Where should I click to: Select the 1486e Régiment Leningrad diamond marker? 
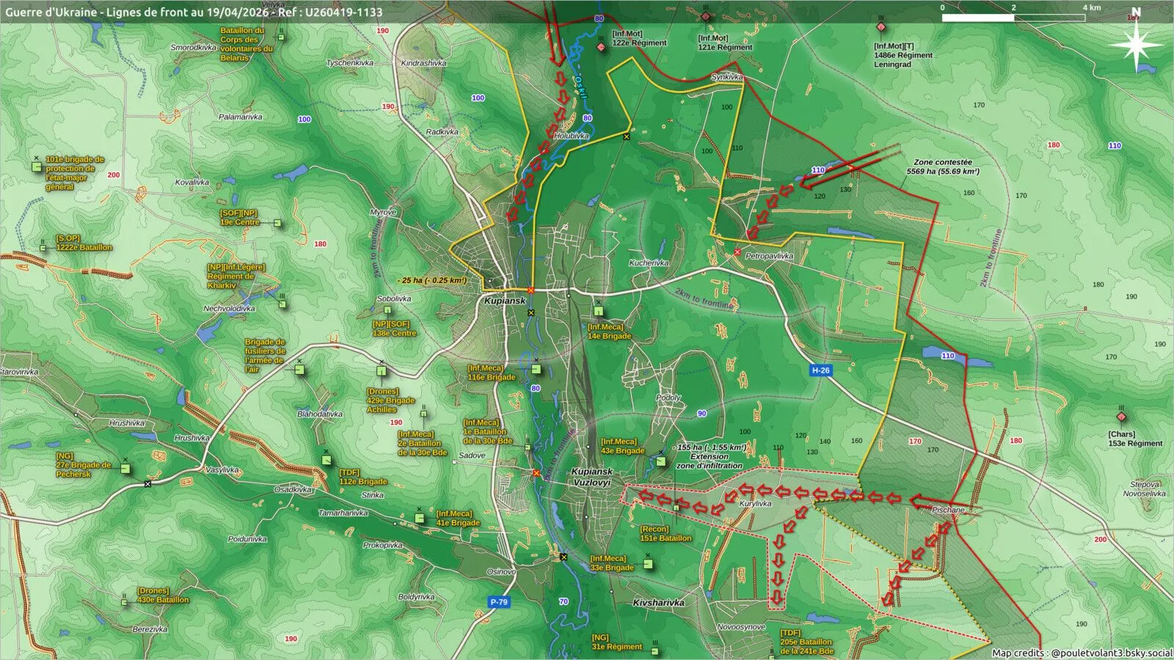tap(880, 27)
